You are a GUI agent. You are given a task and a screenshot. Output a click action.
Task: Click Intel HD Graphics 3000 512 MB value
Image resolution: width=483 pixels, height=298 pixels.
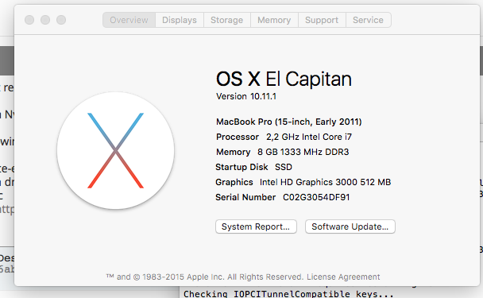pyautogui.click(x=325, y=182)
